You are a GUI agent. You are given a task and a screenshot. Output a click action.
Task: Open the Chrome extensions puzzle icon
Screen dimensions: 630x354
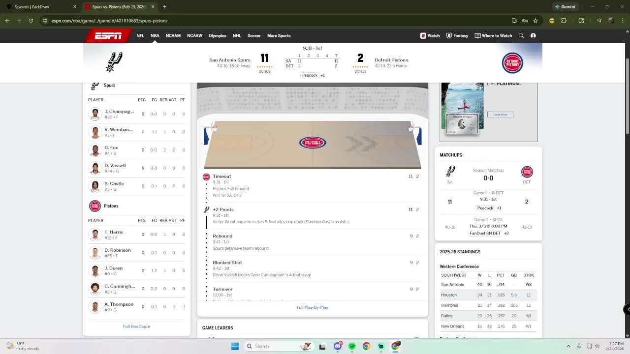click(564, 21)
